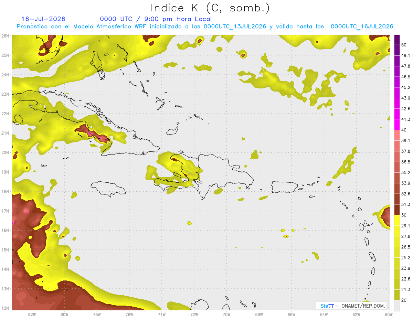
Task: Click the "76W" longitude label
Action: pos(129,315)
